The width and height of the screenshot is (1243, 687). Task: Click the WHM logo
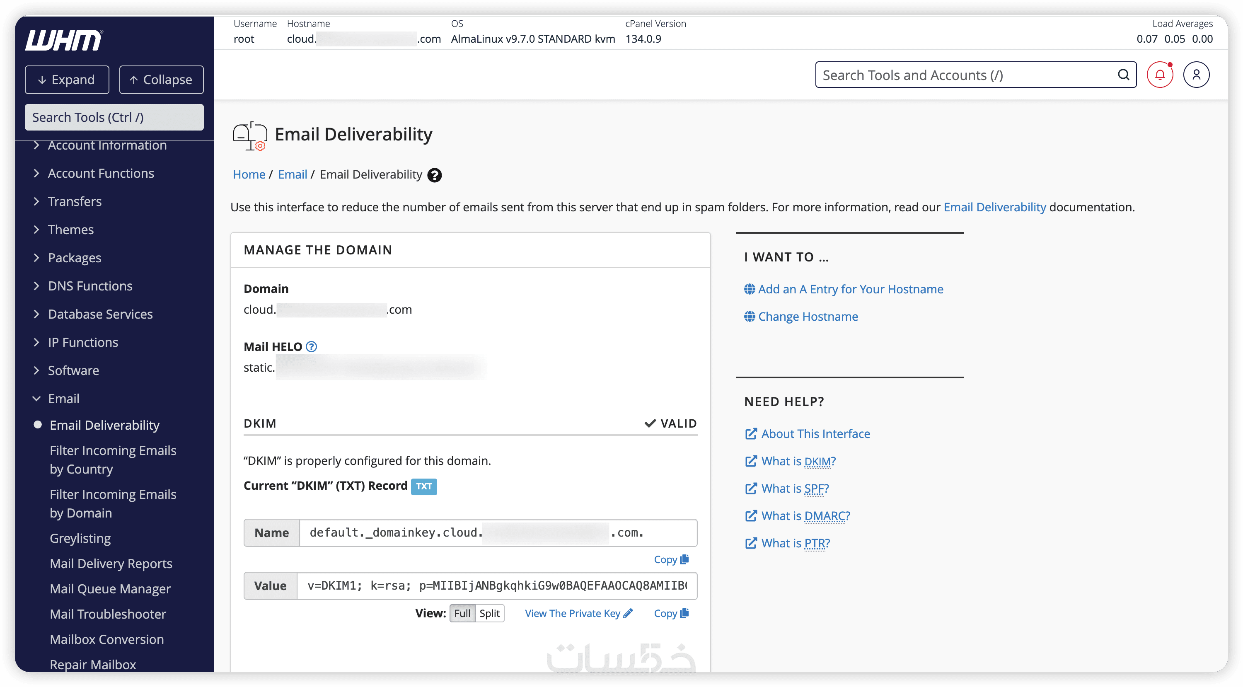(x=64, y=40)
